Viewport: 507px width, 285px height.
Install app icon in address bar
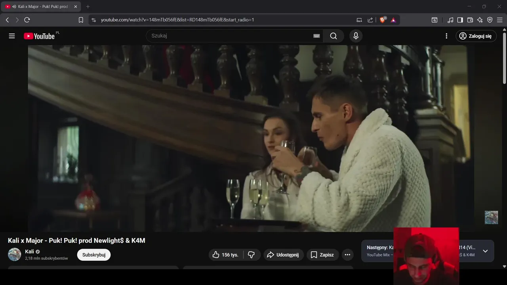[359, 20]
